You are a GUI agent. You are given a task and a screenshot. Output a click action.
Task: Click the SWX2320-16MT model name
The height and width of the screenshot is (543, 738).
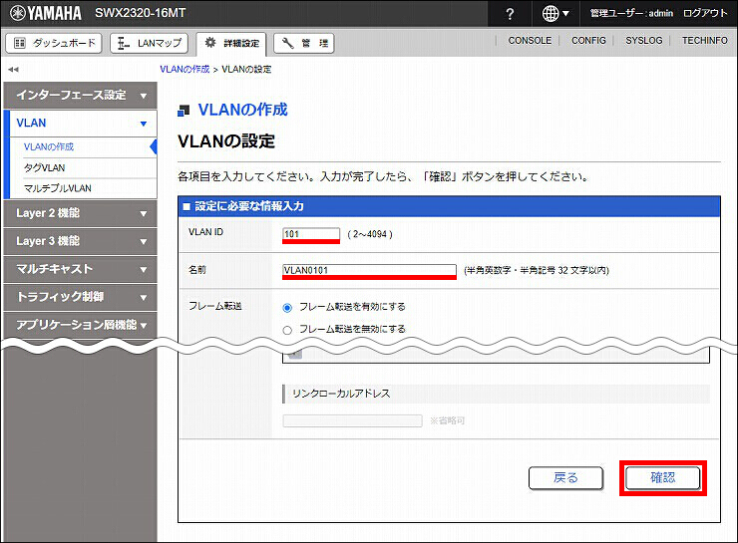(x=141, y=13)
